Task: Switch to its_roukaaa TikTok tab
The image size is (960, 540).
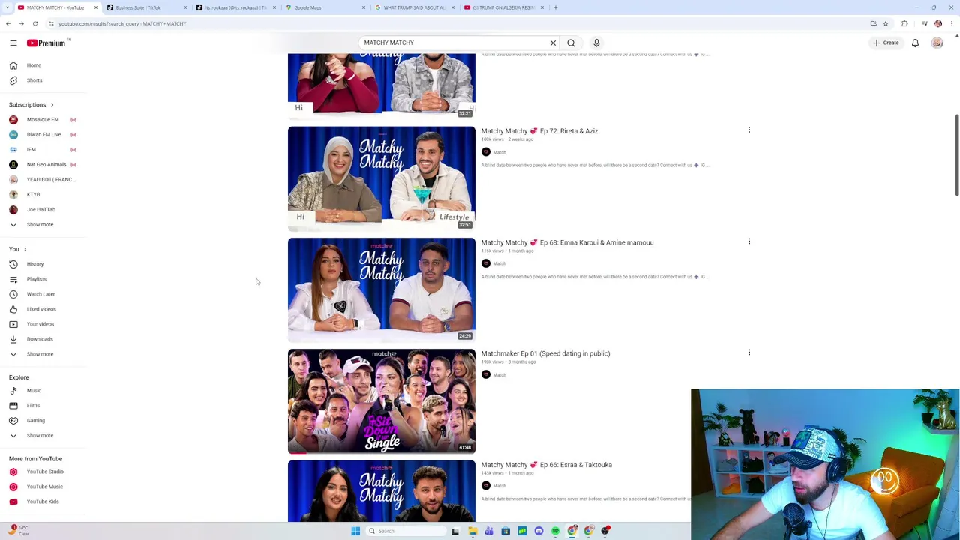Action: click(235, 7)
